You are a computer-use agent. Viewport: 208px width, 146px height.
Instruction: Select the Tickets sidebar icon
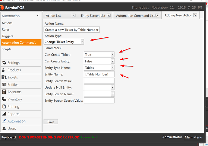point(4,77)
